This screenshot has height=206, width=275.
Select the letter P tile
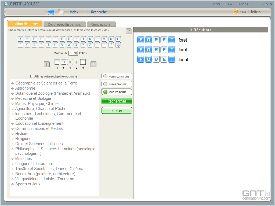[20, 45]
